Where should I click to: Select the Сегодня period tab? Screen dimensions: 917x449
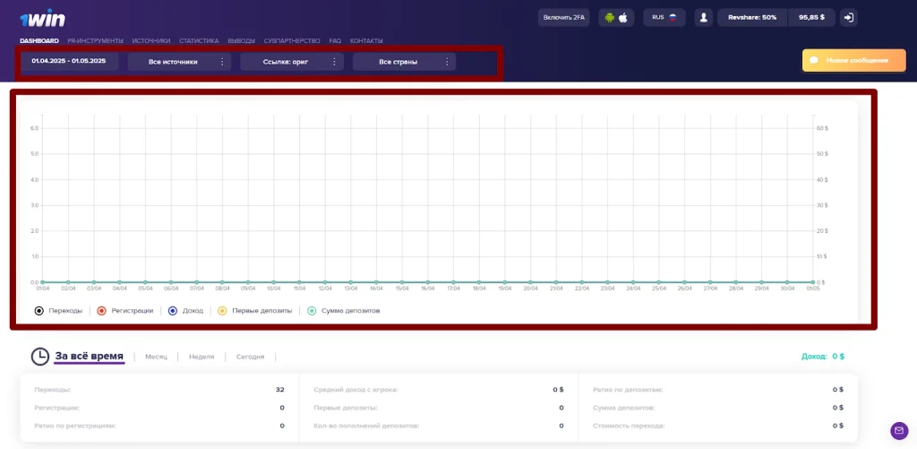click(251, 357)
